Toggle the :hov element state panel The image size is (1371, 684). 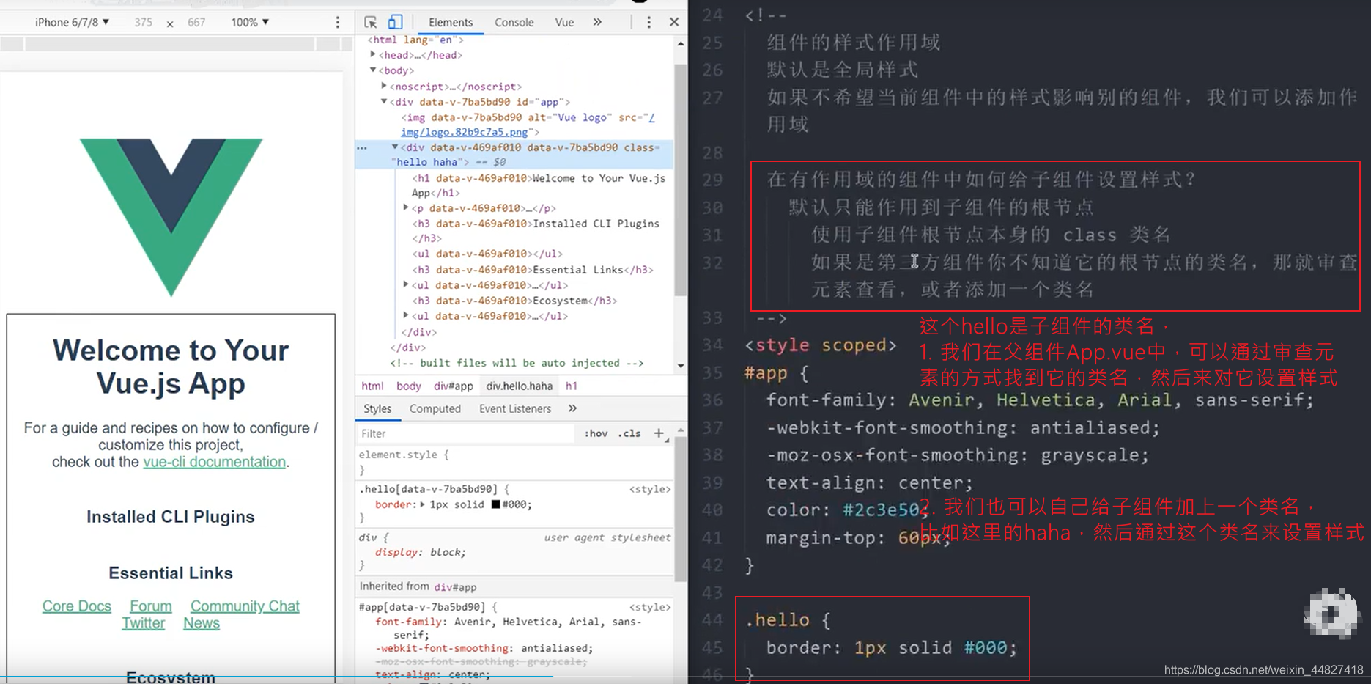pos(596,434)
